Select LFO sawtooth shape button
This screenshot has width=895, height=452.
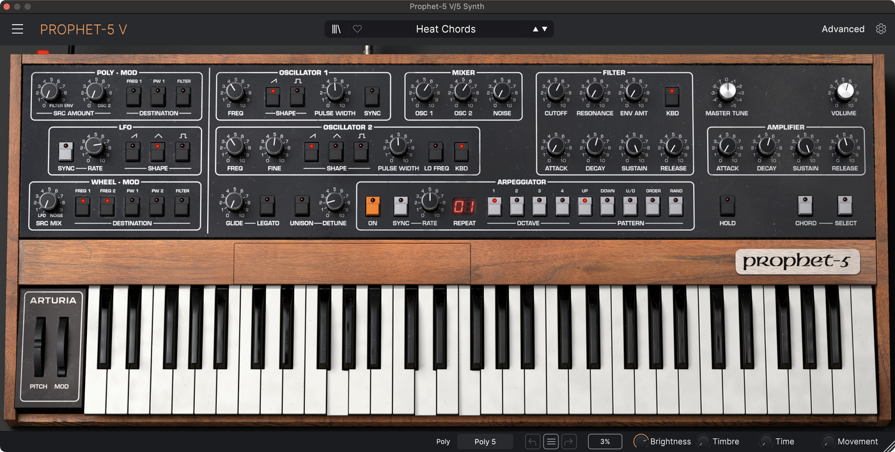[x=132, y=151]
